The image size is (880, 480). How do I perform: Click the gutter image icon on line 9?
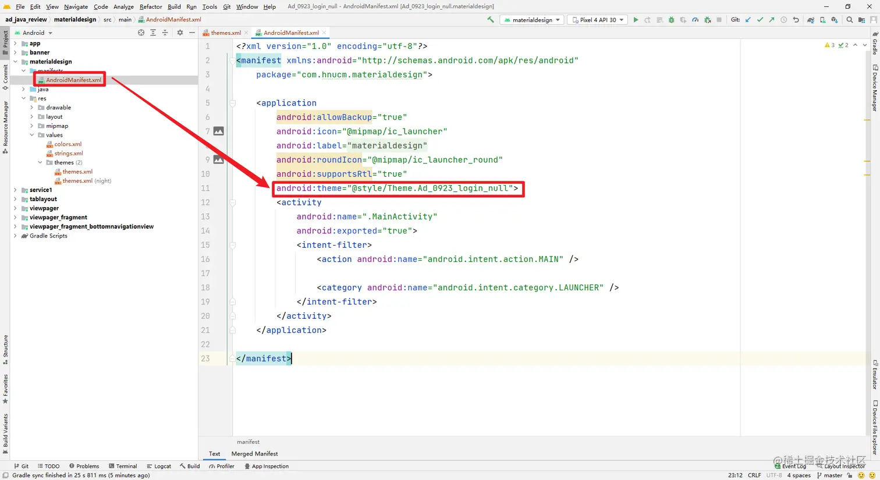[218, 159]
